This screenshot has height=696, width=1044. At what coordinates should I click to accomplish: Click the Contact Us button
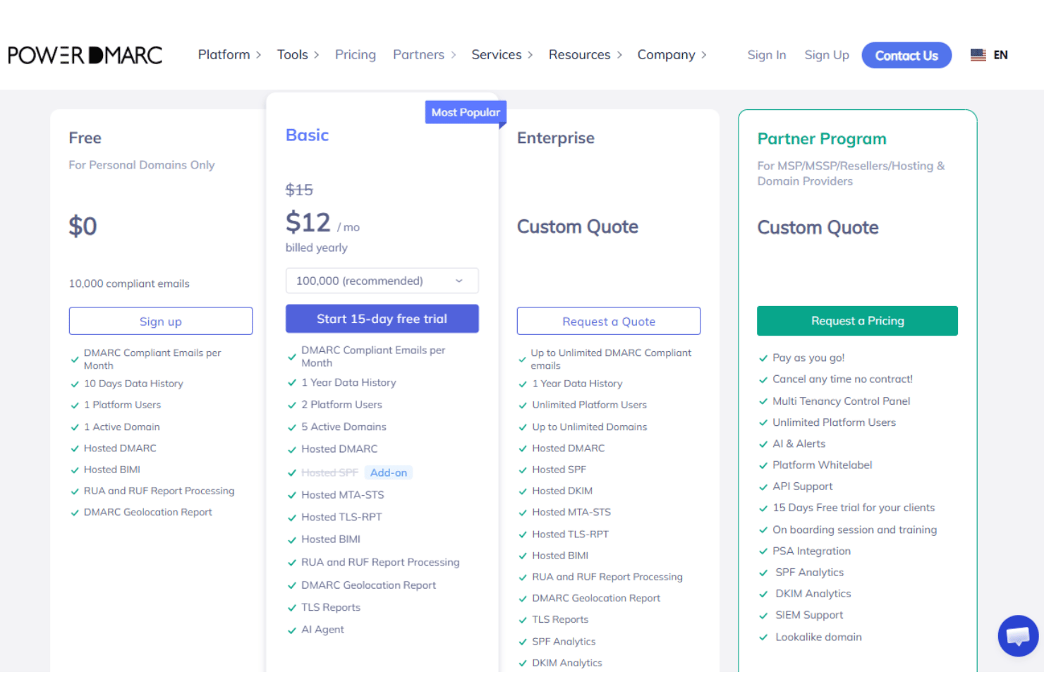[x=906, y=55]
